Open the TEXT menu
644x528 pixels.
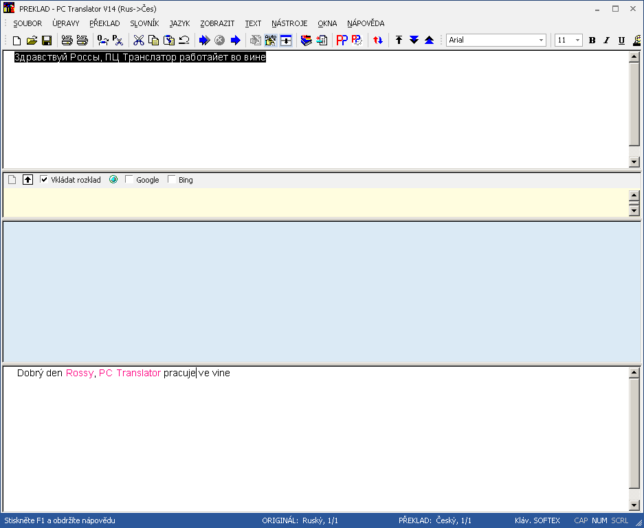[x=253, y=23]
